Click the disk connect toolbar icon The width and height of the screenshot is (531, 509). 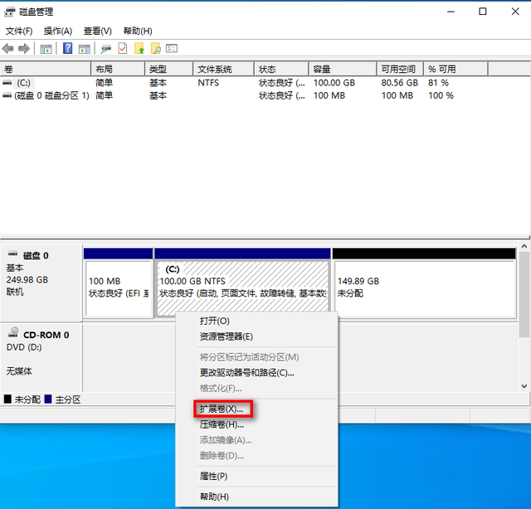coord(106,49)
